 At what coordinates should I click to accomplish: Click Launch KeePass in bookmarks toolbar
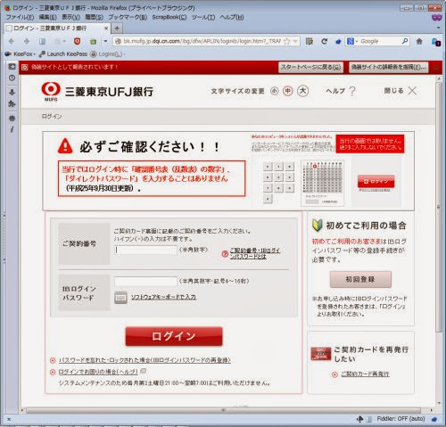coord(63,54)
